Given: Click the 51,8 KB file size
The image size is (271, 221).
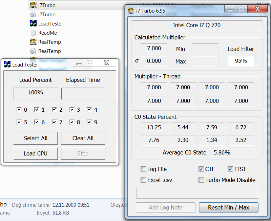Looking at the screenshot, I should [61, 213].
